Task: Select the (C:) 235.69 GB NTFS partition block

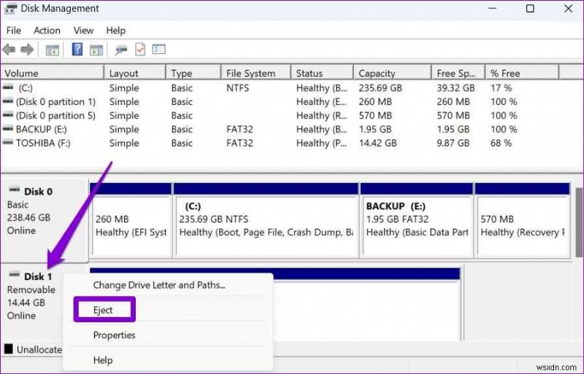Action: click(266, 219)
